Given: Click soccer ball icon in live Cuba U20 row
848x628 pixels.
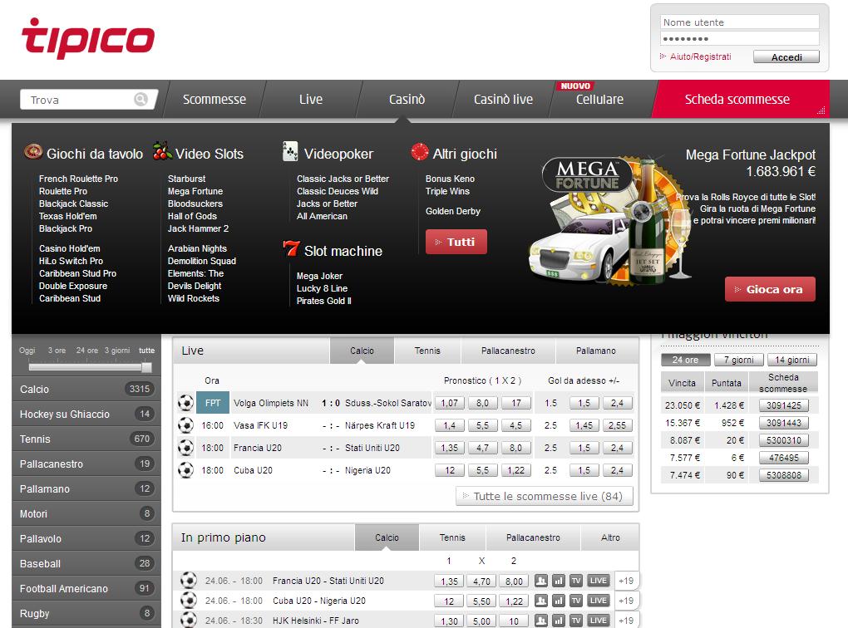Looking at the screenshot, I should pyautogui.click(x=185, y=470).
